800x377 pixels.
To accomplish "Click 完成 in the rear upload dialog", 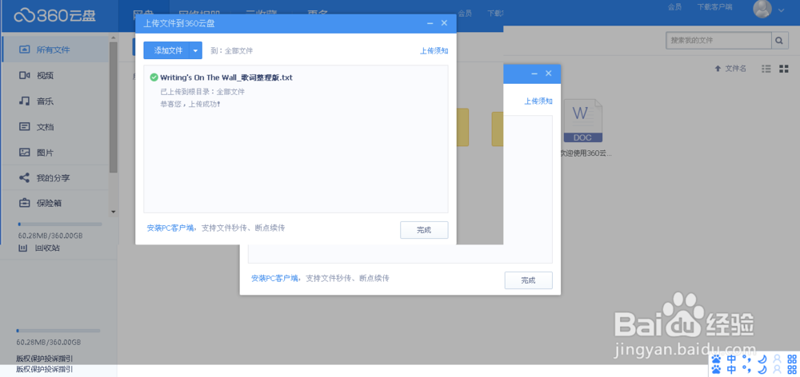I will tap(529, 280).
